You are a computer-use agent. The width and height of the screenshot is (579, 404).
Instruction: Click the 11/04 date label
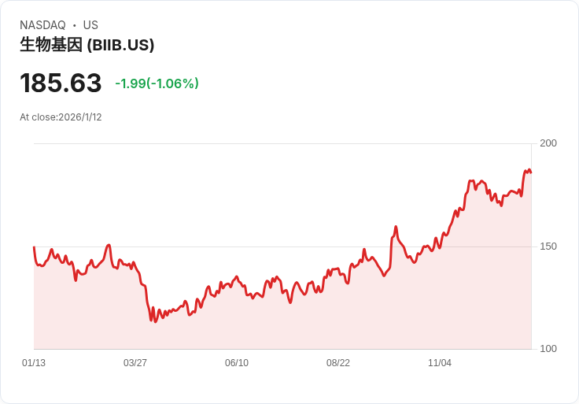[440, 363]
